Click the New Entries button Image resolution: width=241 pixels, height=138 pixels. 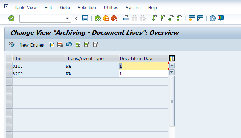coord(32,45)
